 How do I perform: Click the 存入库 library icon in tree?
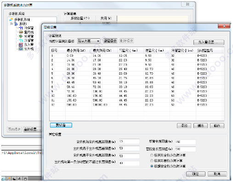pyautogui.click(x=21, y=45)
